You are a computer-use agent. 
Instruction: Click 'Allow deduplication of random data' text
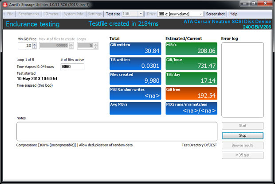[106, 145]
